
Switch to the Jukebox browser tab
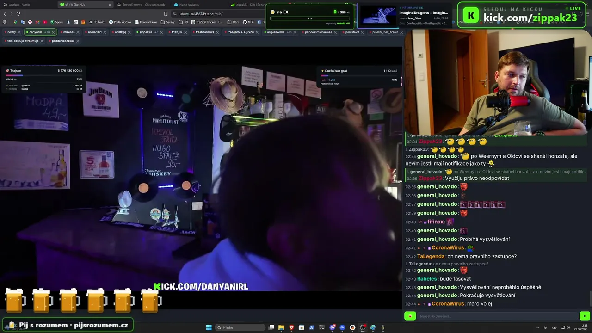click(28, 5)
